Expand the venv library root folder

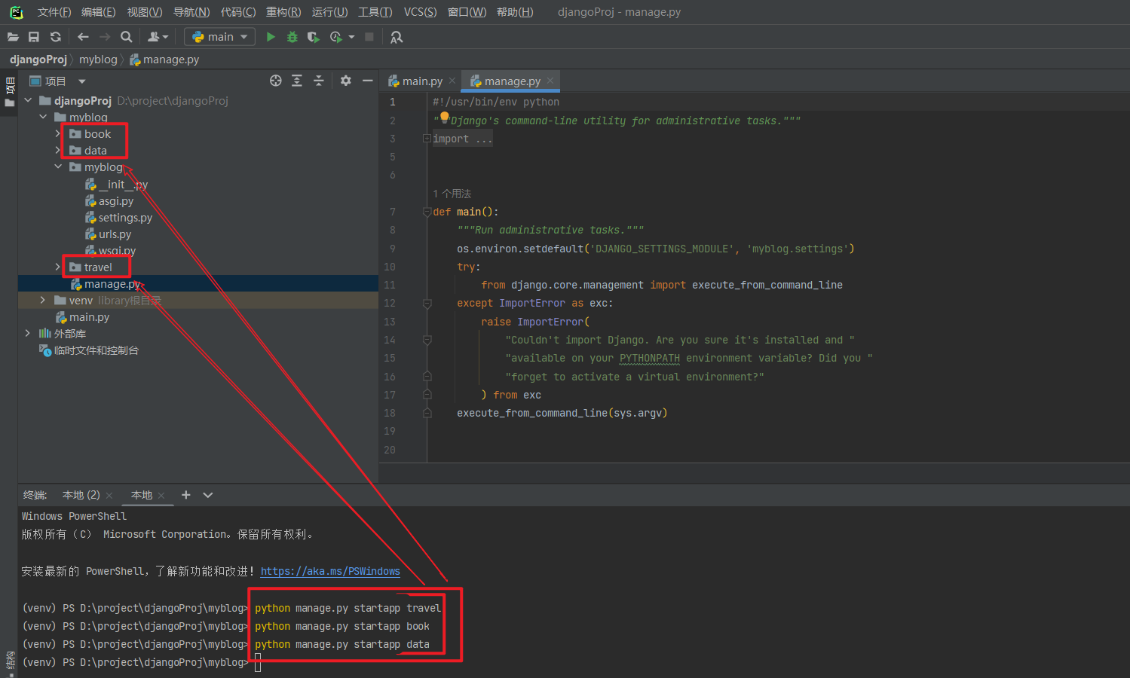pos(43,301)
